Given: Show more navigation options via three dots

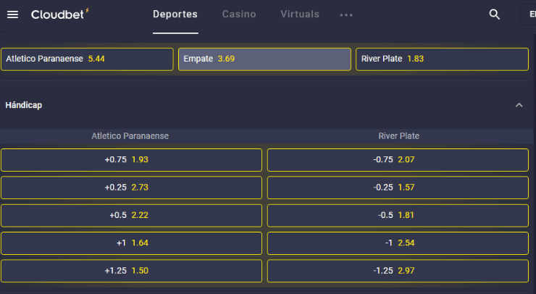Looking at the screenshot, I should coord(346,14).
